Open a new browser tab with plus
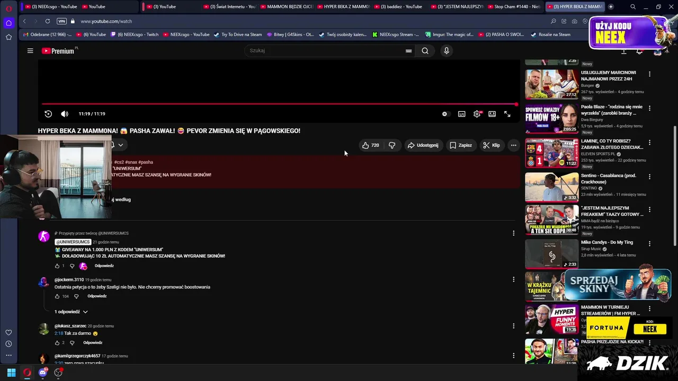Viewport: 678px width, 381px height. pos(611,7)
